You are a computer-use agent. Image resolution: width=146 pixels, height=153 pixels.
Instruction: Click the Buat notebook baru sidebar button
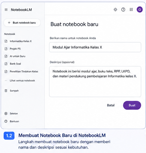(22, 23)
